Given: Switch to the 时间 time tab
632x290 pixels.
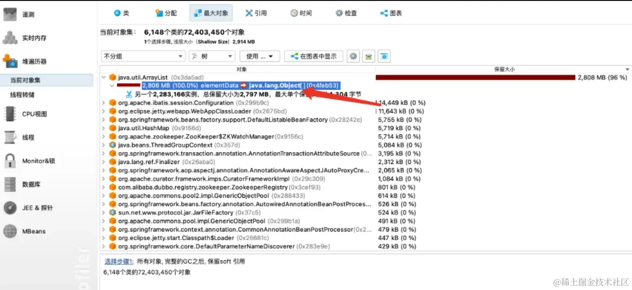Looking at the screenshot, I should coord(301,13).
